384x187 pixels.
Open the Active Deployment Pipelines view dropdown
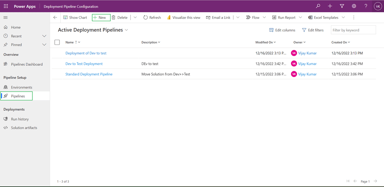[x=126, y=30]
